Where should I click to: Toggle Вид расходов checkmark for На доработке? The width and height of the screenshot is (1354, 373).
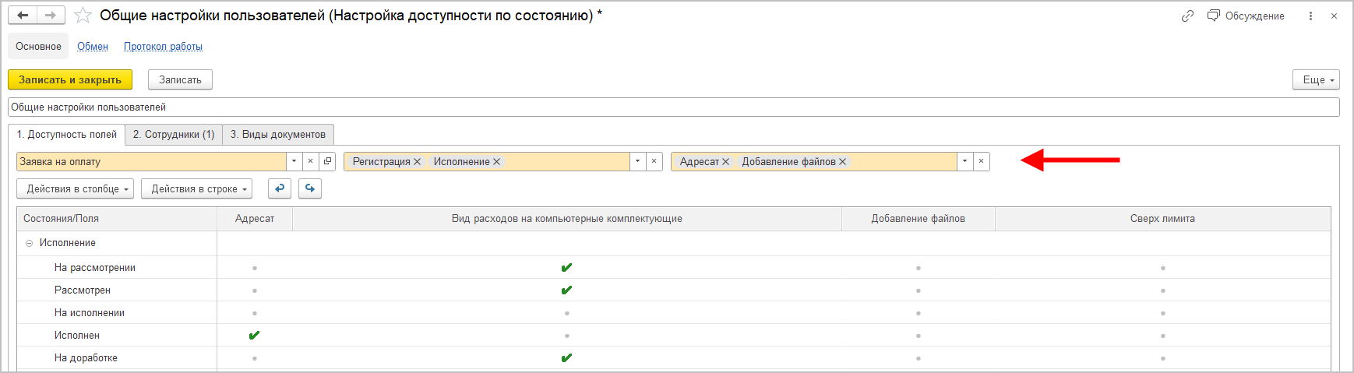[x=566, y=358]
